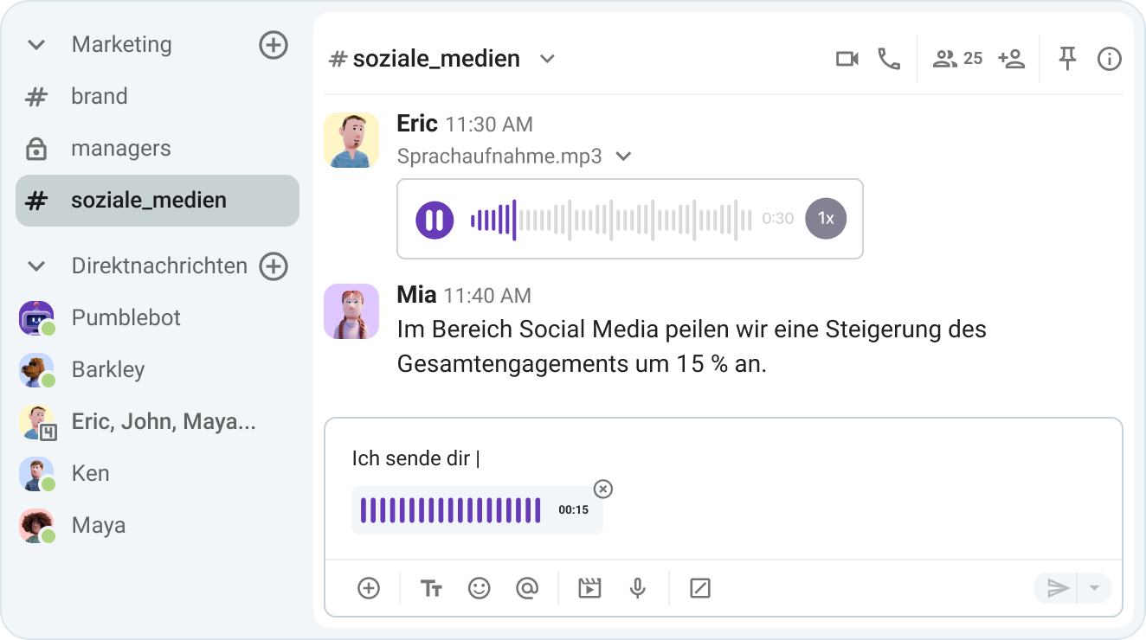Start a video call in soziale_medien
Image resolution: width=1146 pixels, height=640 pixels.
click(x=847, y=59)
